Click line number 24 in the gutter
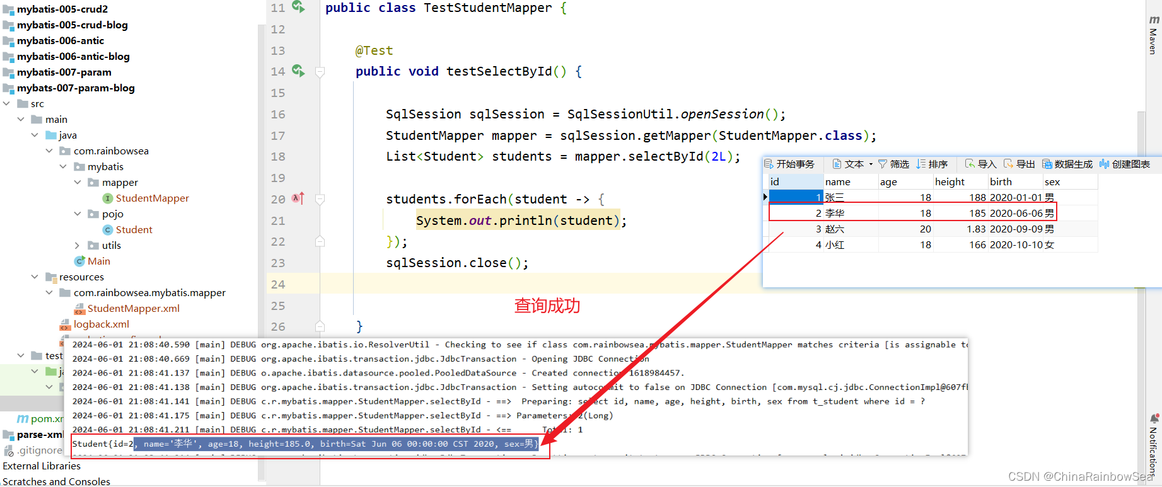Image resolution: width=1162 pixels, height=487 pixels. pyautogui.click(x=278, y=284)
